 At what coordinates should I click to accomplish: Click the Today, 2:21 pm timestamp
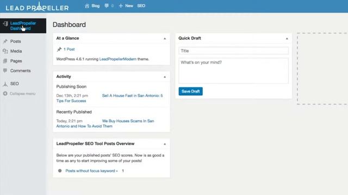pos(69,121)
